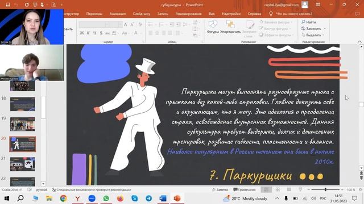
Task: Open the Справка ribbon tab
Action: click(254, 14)
